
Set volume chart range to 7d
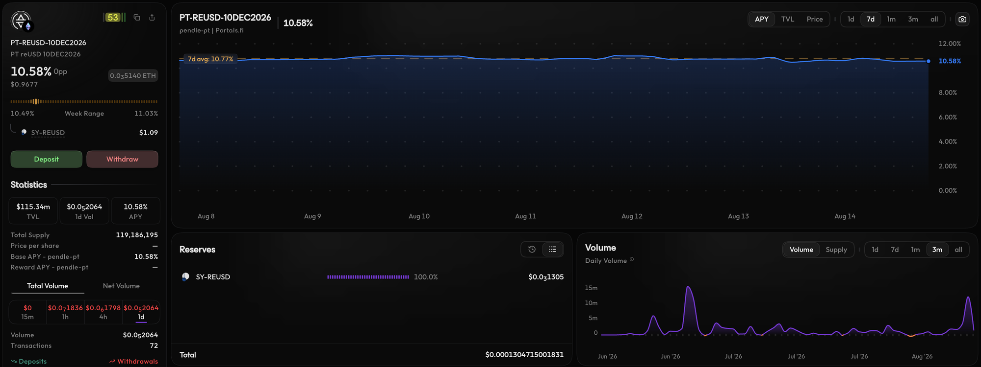[x=895, y=250]
